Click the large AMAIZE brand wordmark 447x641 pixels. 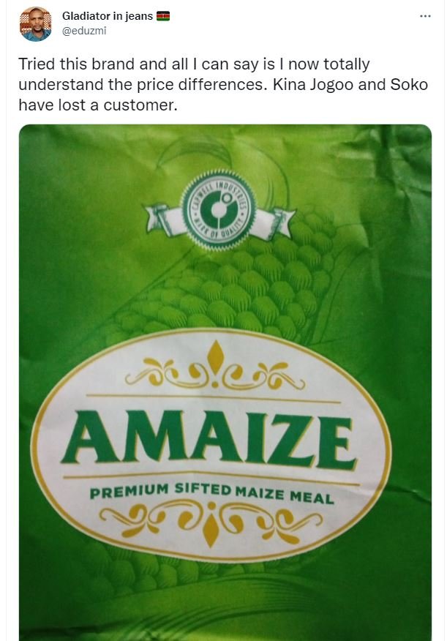tap(209, 440)
